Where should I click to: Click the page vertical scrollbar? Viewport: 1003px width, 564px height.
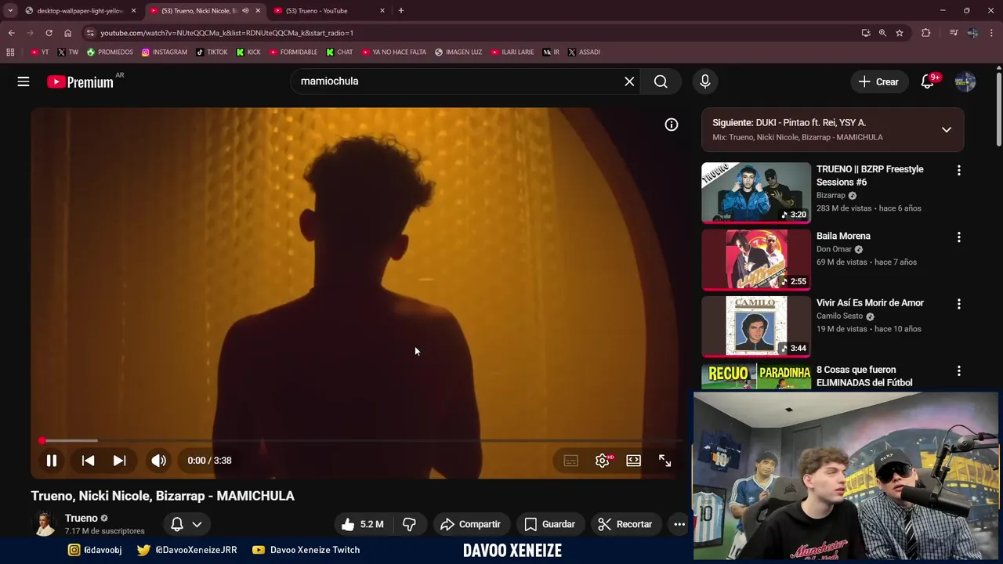(x=998, y=110)
